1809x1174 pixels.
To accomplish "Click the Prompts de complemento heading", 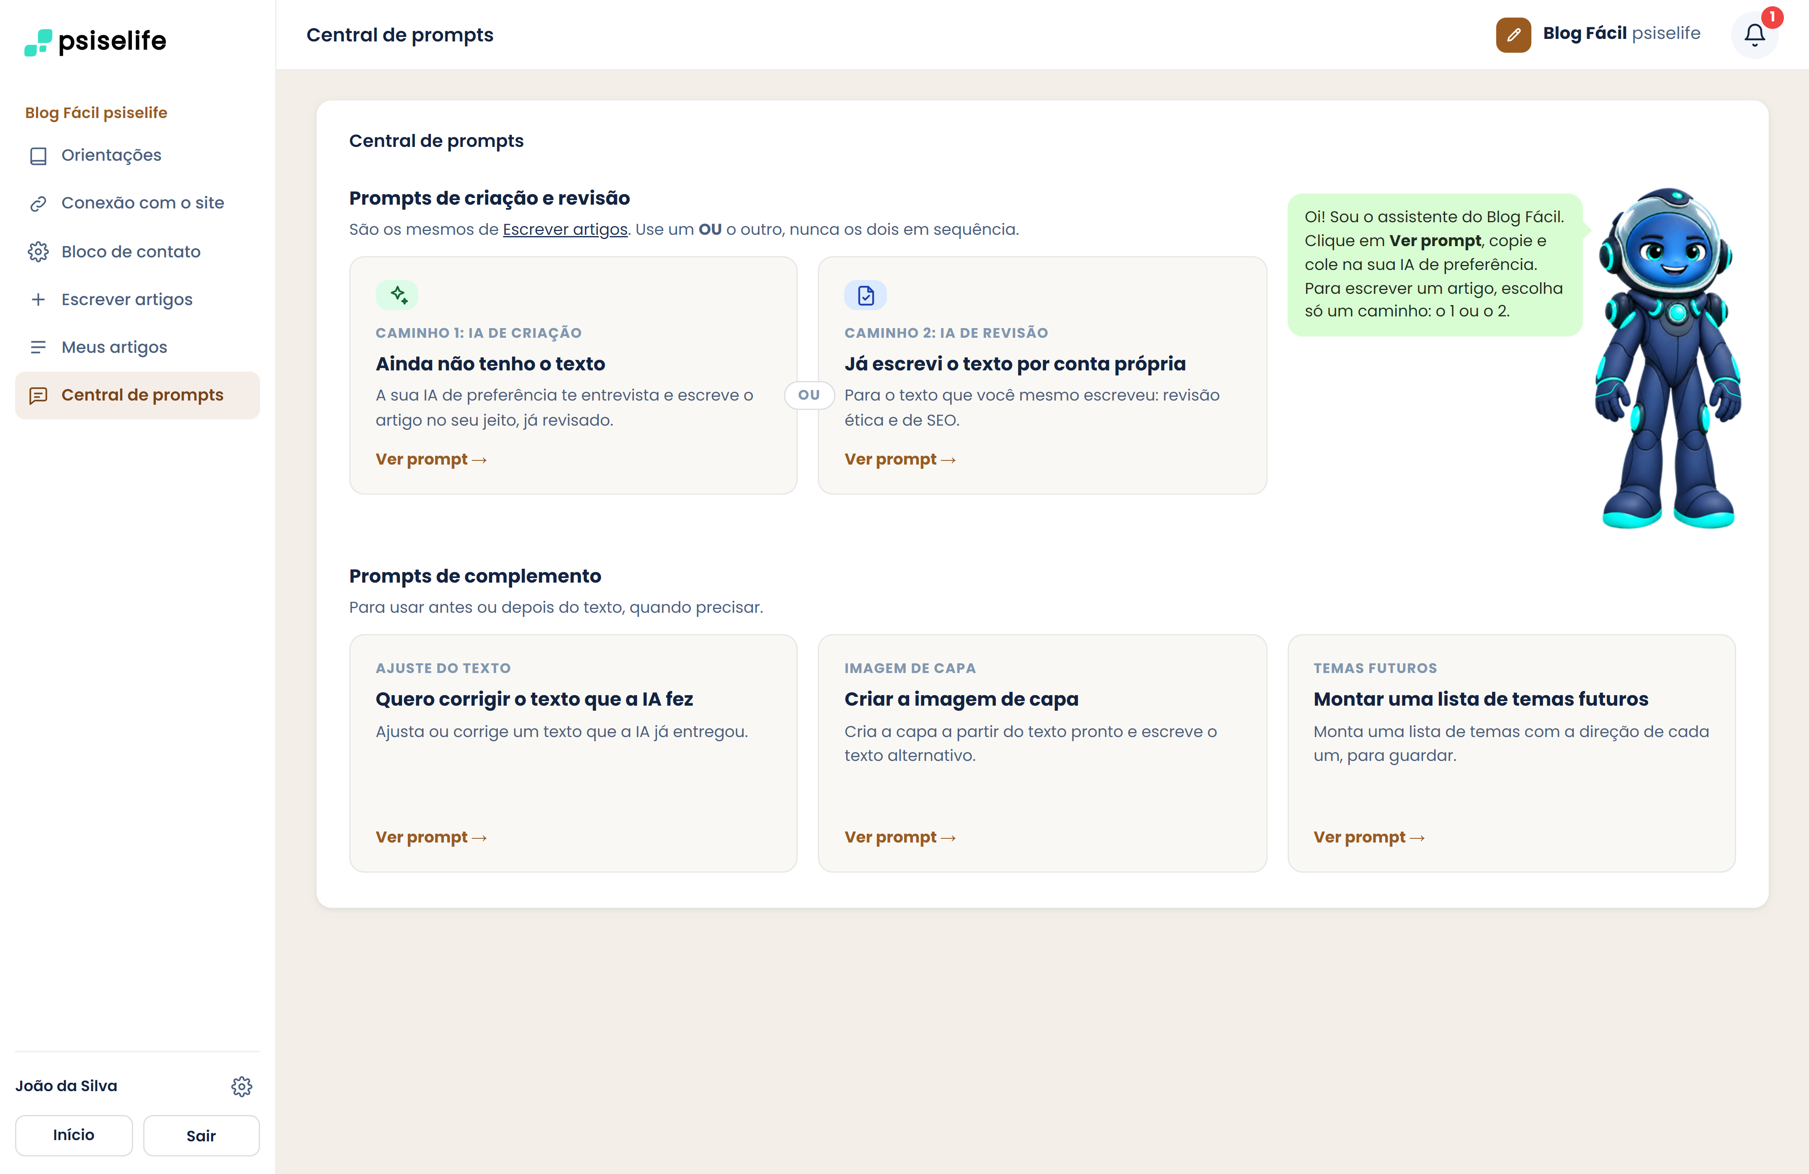I will click(475, 576).
